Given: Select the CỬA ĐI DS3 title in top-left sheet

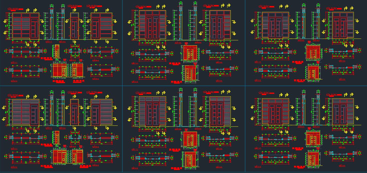Looking at the screenshot, I should click(13, 9).
